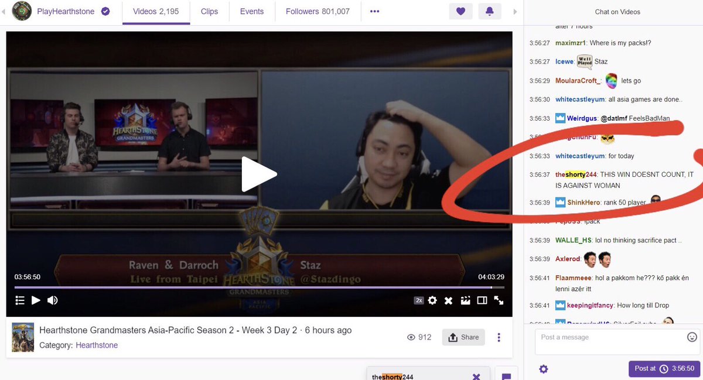Click username Flaammeee in chat
Image resolution: width=703 pixels, height=380 pixels.
click(x=574, y=278)
